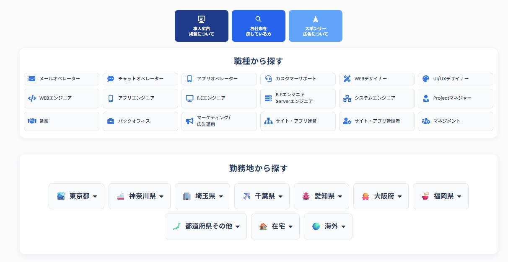Select the WEBデザイナー pen tool icon
The height and width of the screenshot is (262, 508).
click(347, 79)
